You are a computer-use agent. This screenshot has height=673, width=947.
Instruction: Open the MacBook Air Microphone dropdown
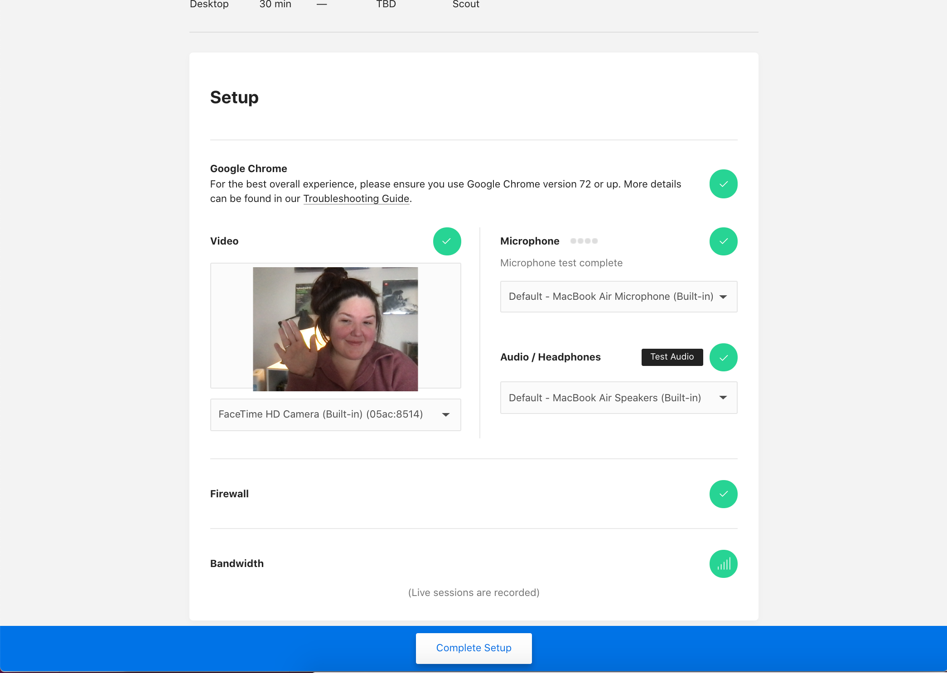[x=618, y=297]
